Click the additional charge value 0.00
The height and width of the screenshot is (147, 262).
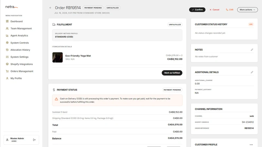pos(197,84)
